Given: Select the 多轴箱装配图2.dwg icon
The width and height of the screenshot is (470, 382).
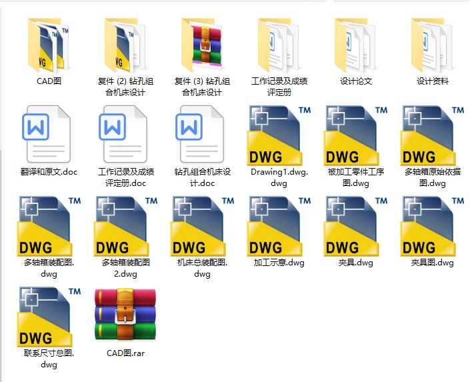Looking at the screenshot, I should [125, 226].
